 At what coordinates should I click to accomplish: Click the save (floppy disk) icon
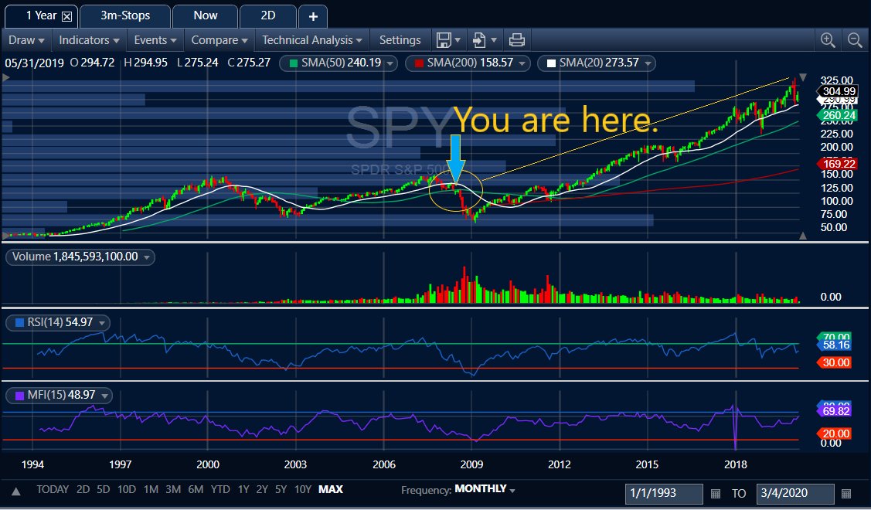coord(444,40)
